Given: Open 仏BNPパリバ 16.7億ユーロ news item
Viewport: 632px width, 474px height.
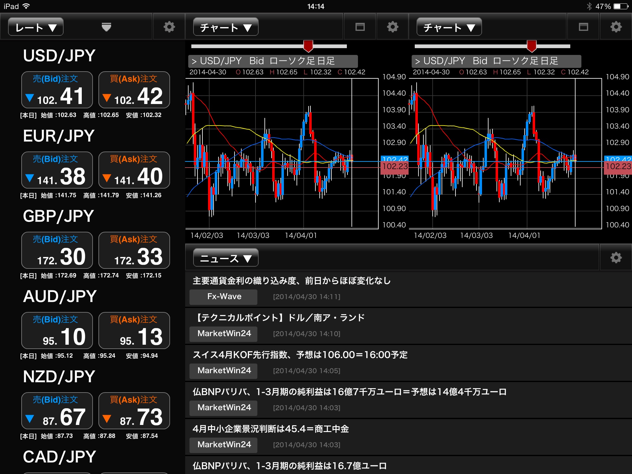Looking at the screenshot, I should [x=409, y=465].
